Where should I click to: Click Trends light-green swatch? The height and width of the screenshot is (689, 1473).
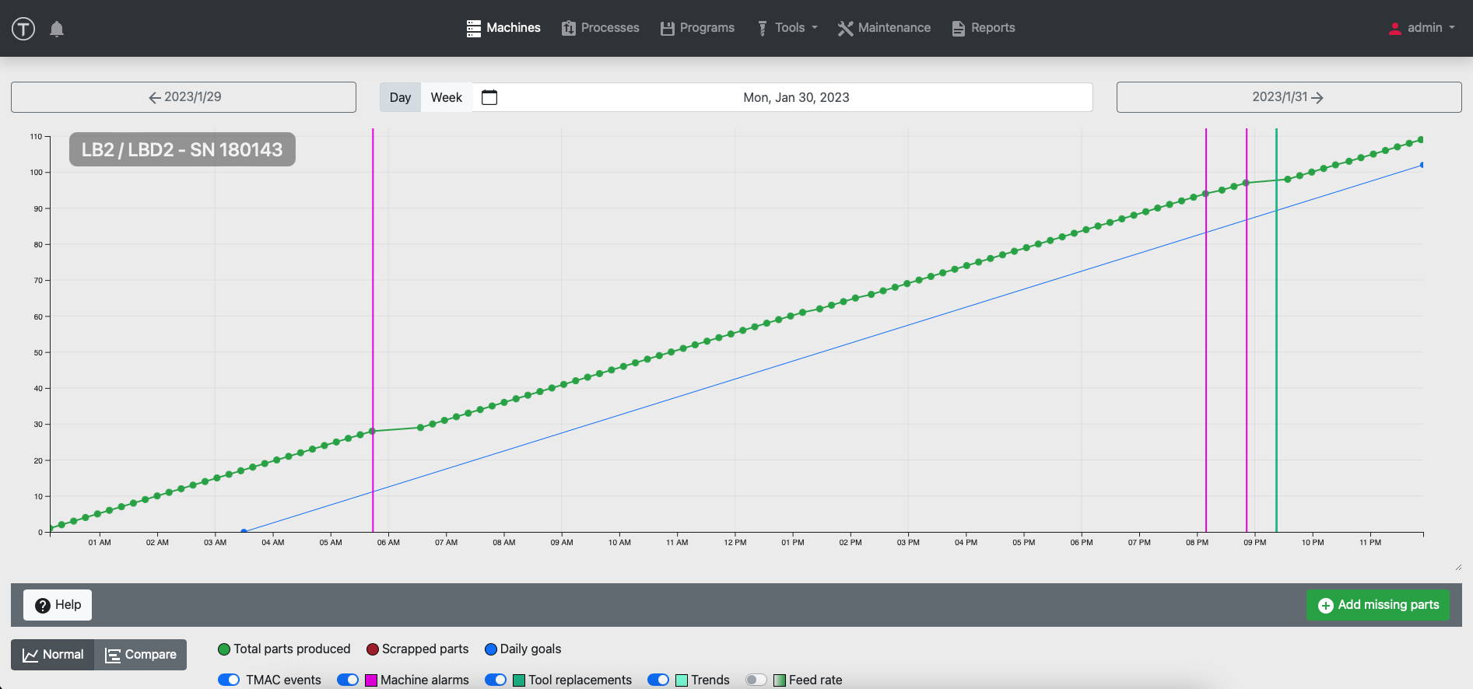pos(682,680)
